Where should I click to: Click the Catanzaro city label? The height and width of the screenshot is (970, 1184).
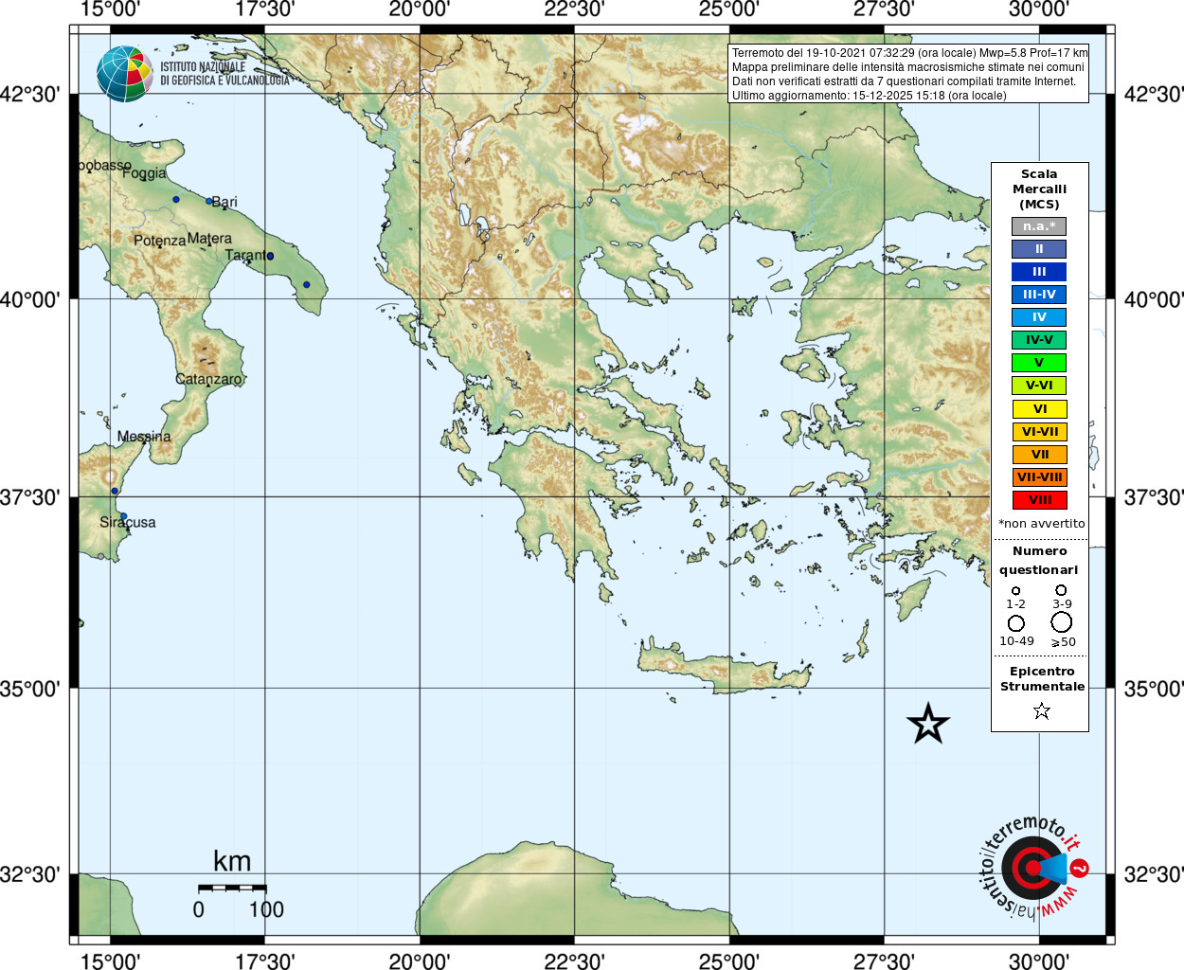(208, 379)
